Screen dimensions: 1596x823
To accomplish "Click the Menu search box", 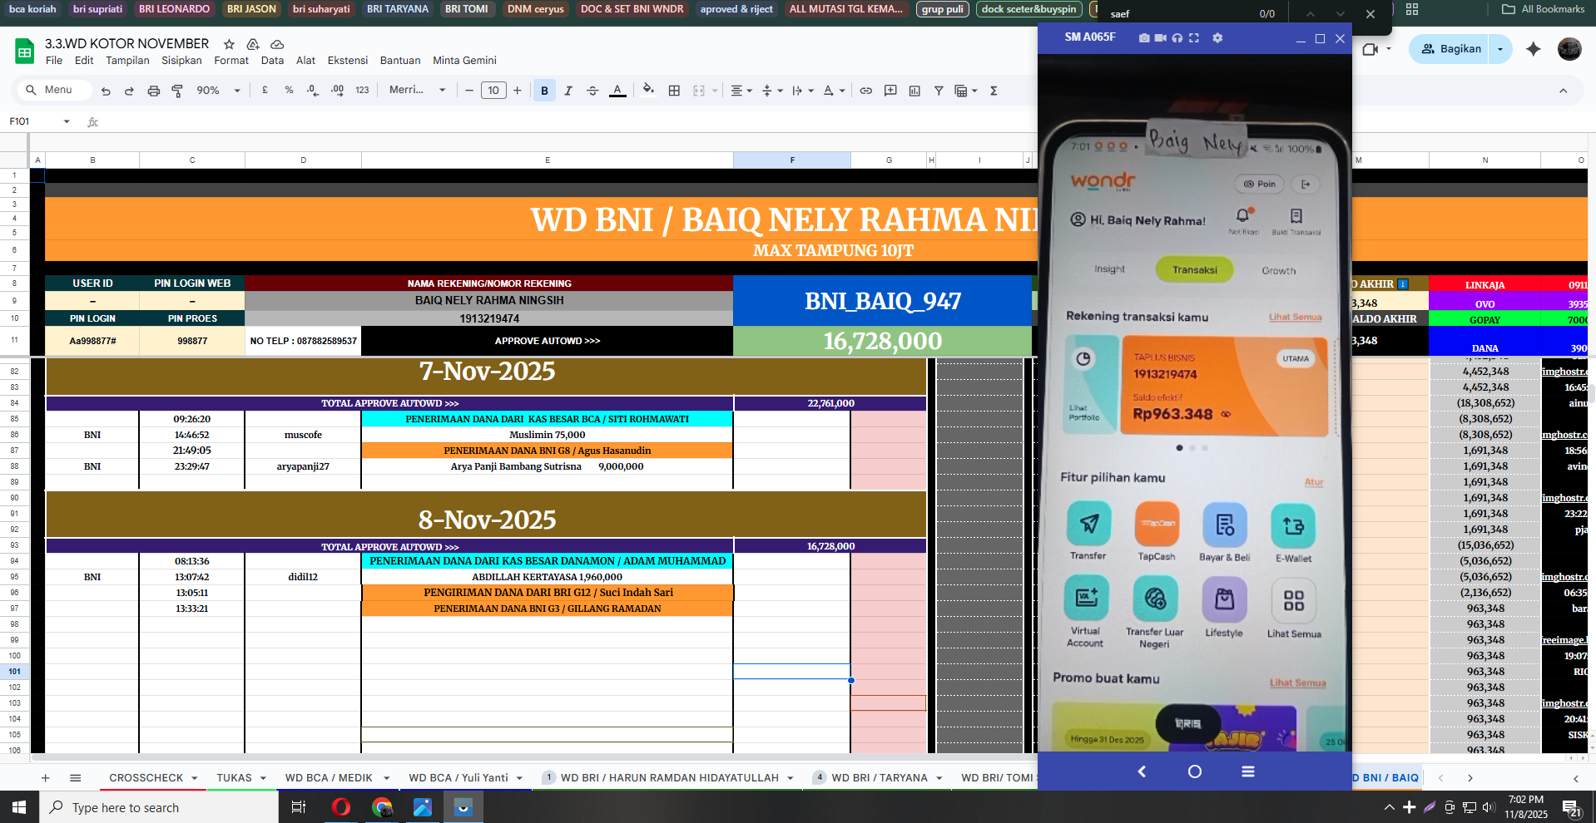I will pos(53,90).
